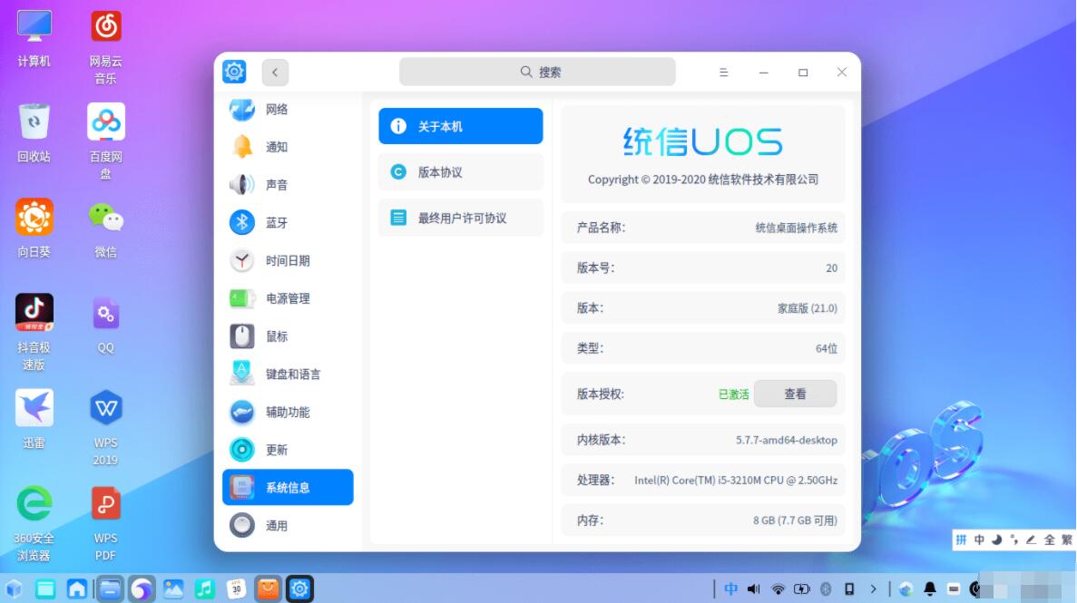This screenshot has height=603, width=1077.
Task: Toggle 繁 traditional Chinese on input bar
Action: click(x=1067, y=540)
